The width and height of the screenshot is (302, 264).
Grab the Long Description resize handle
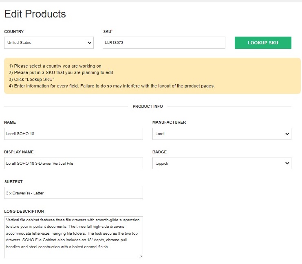(x=141, y=256)
